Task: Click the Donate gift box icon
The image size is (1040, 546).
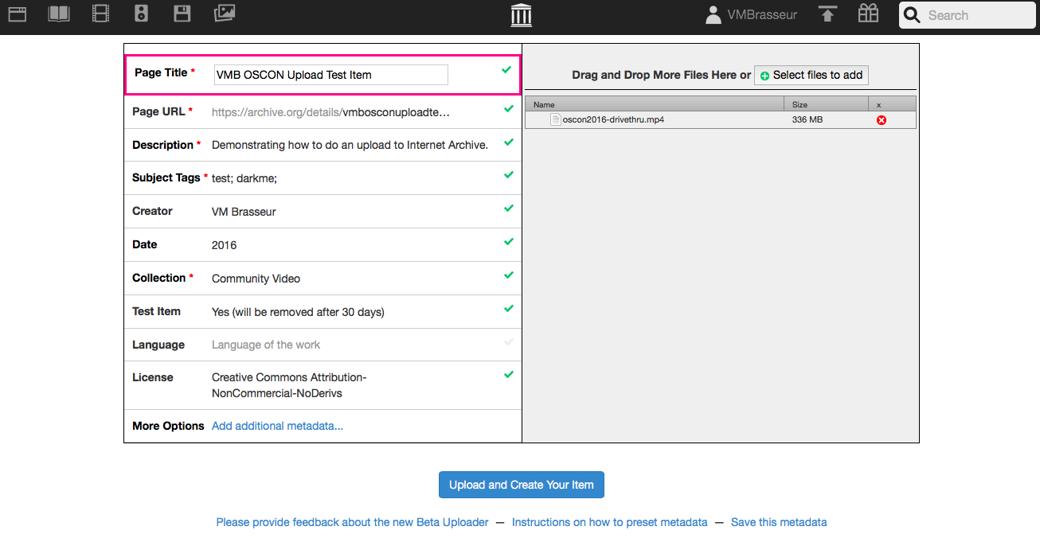Action: 868,14
